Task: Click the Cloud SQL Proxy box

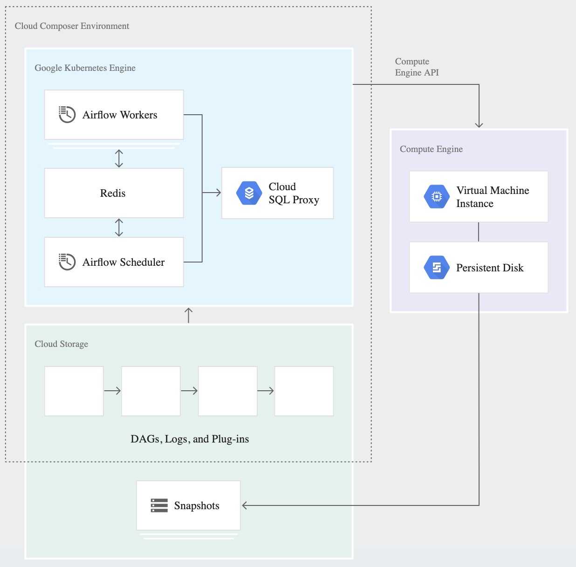Action: (277, 193)
